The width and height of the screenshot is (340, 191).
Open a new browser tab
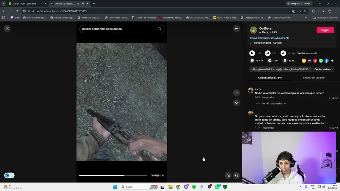pyautogui.click(x=94, y=4)
